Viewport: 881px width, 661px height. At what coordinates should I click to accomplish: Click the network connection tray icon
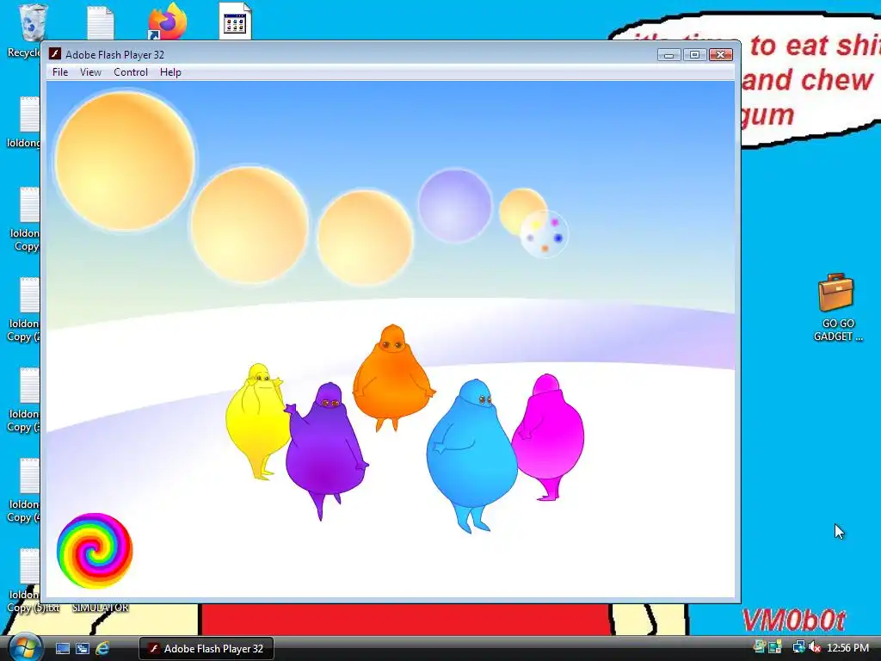(798, 648)
